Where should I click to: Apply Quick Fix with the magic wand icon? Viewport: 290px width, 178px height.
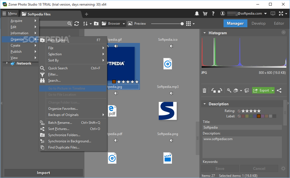229,90
